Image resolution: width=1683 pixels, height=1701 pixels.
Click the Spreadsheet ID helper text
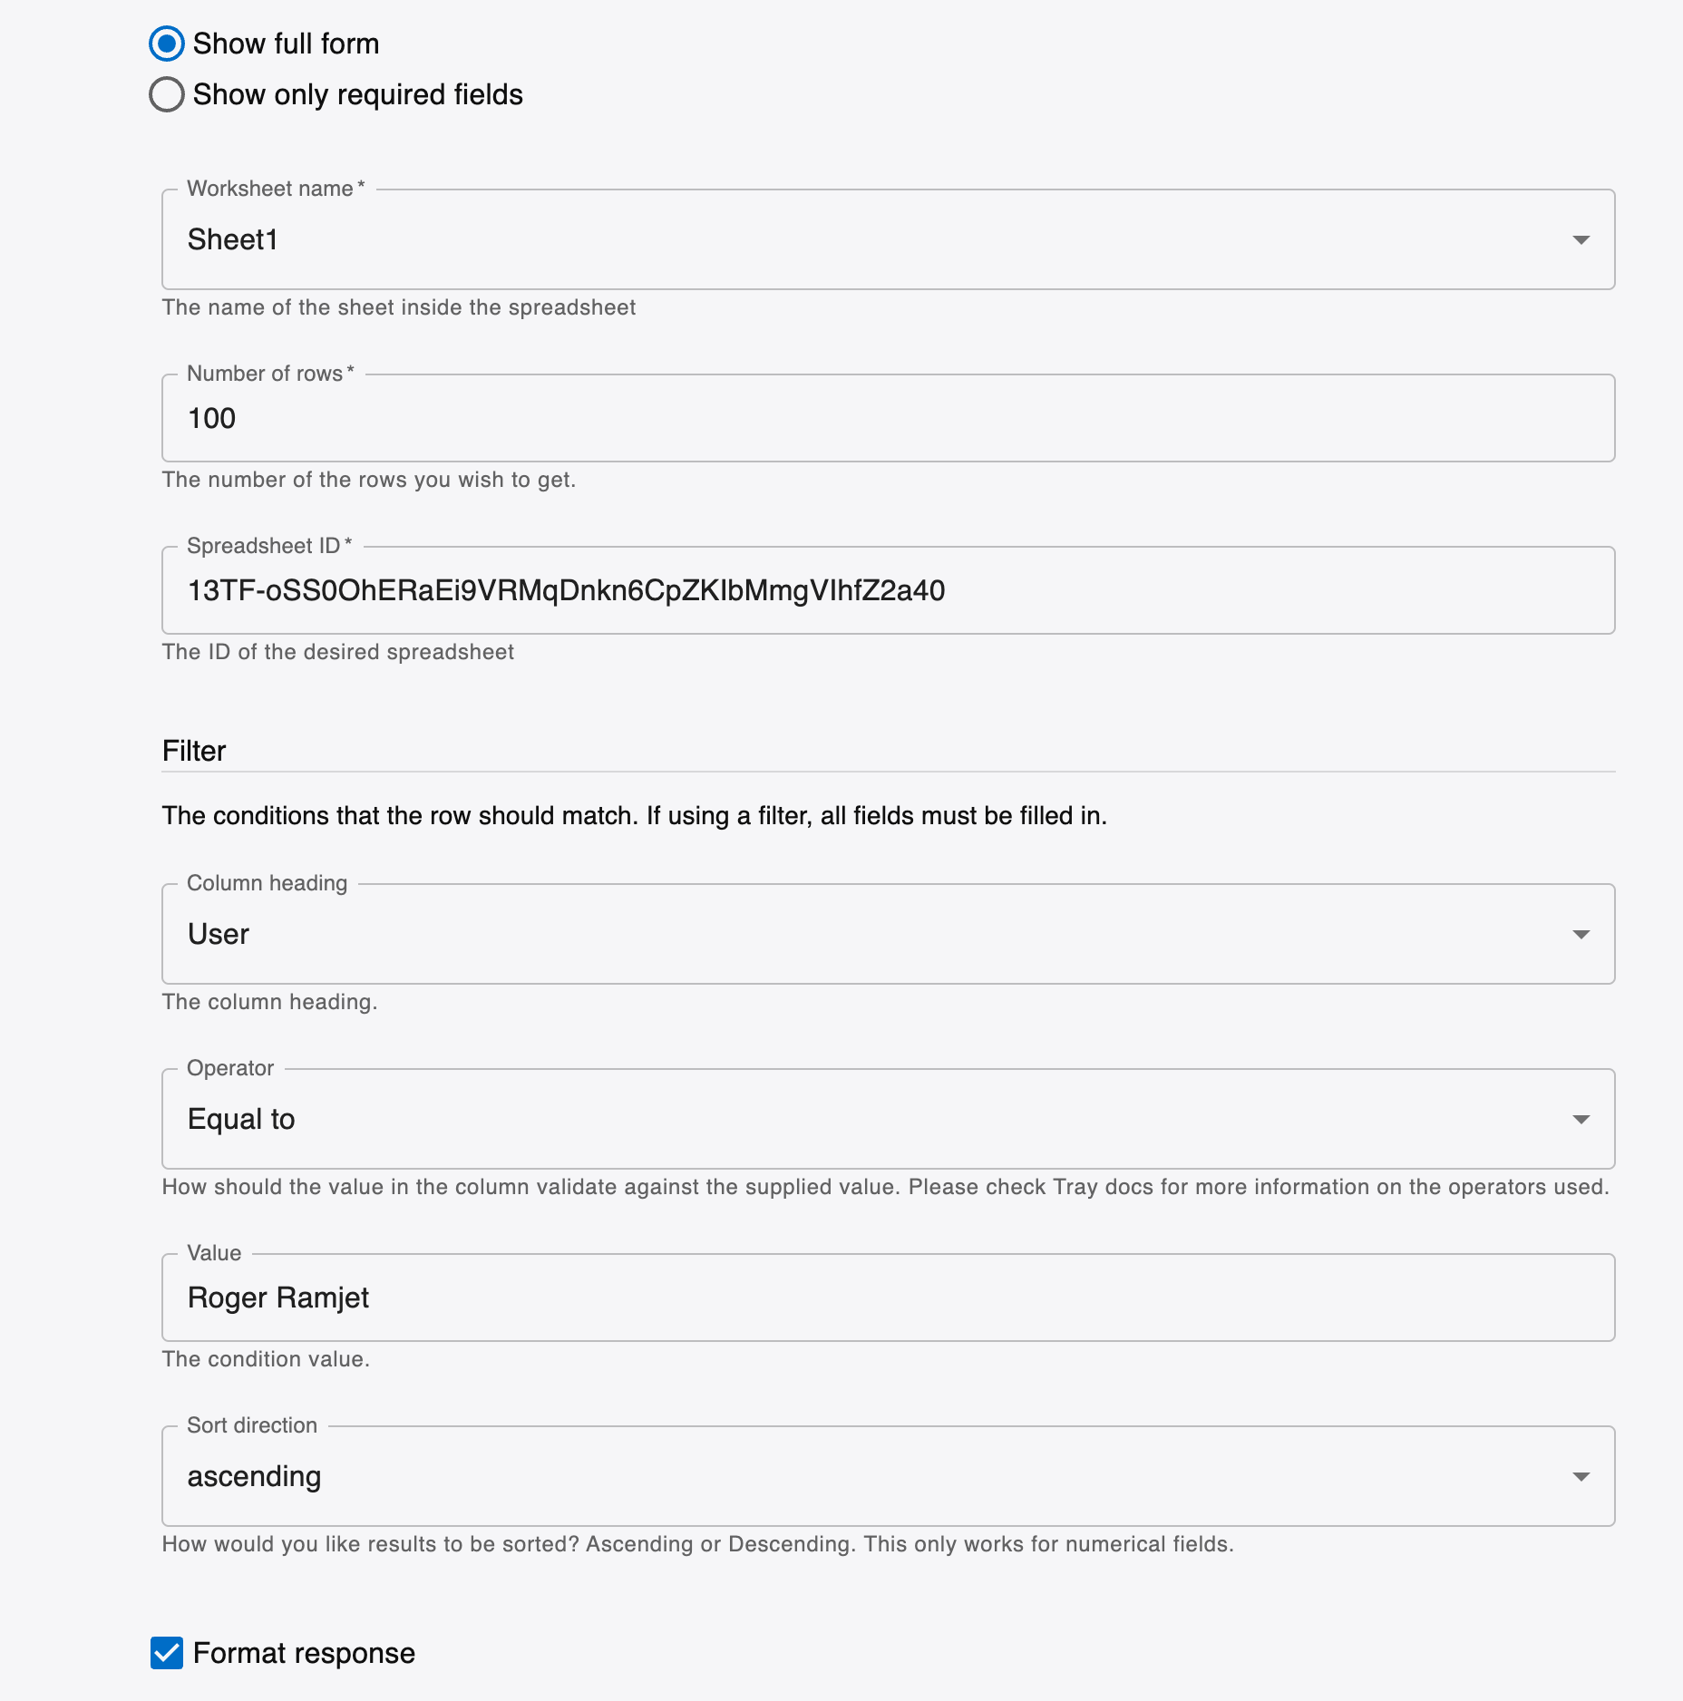coord(337,651)
